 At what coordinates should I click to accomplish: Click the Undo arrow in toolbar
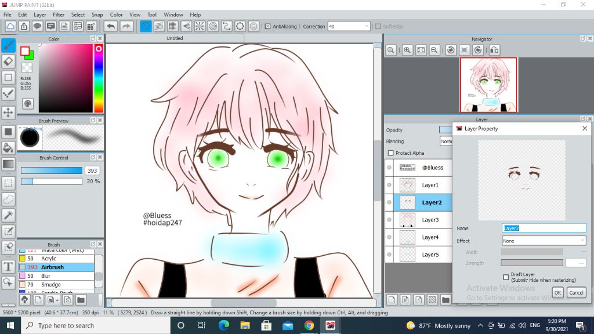[x=111, y=26]
